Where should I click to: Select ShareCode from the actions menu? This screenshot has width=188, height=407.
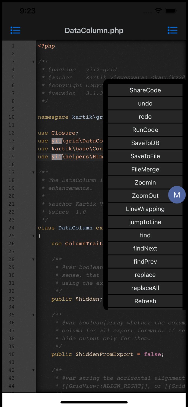click(x=145, y=90)
